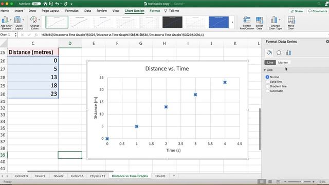329x185 pixels.
Task: Open Change Colors dropdown arrow
Action: 39,20
